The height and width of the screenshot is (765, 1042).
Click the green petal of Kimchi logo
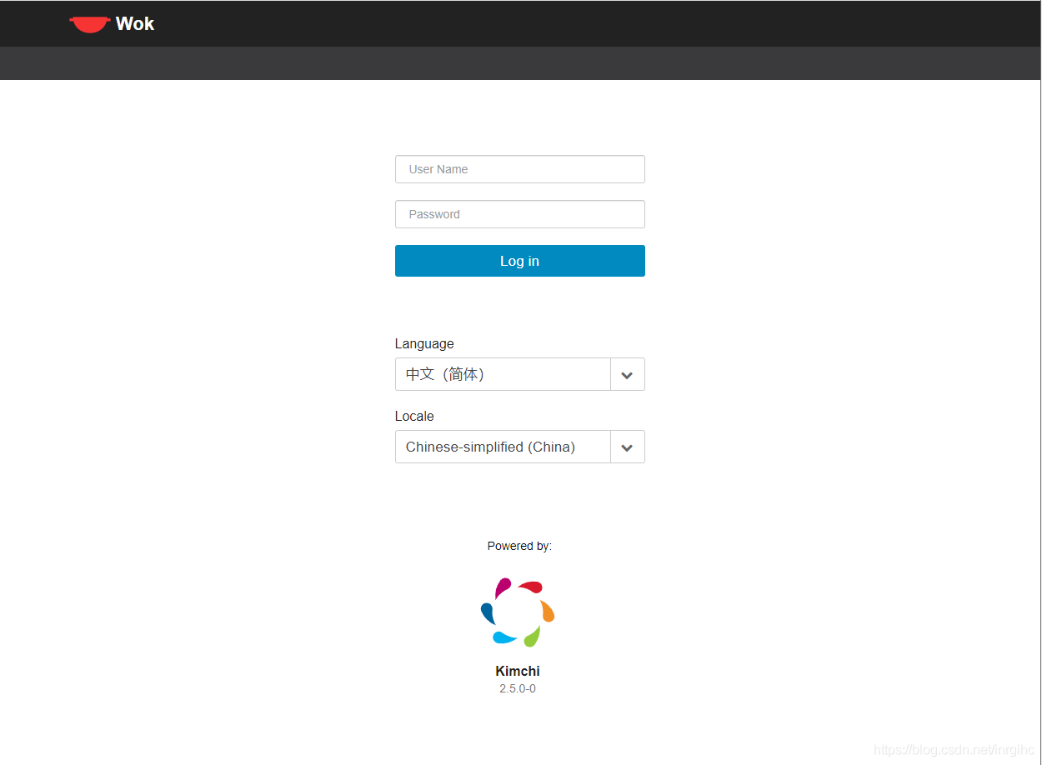point(532,637)
